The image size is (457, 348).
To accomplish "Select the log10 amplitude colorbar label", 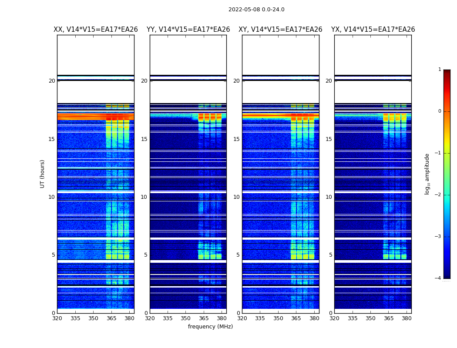I will (x=427, y=174).
